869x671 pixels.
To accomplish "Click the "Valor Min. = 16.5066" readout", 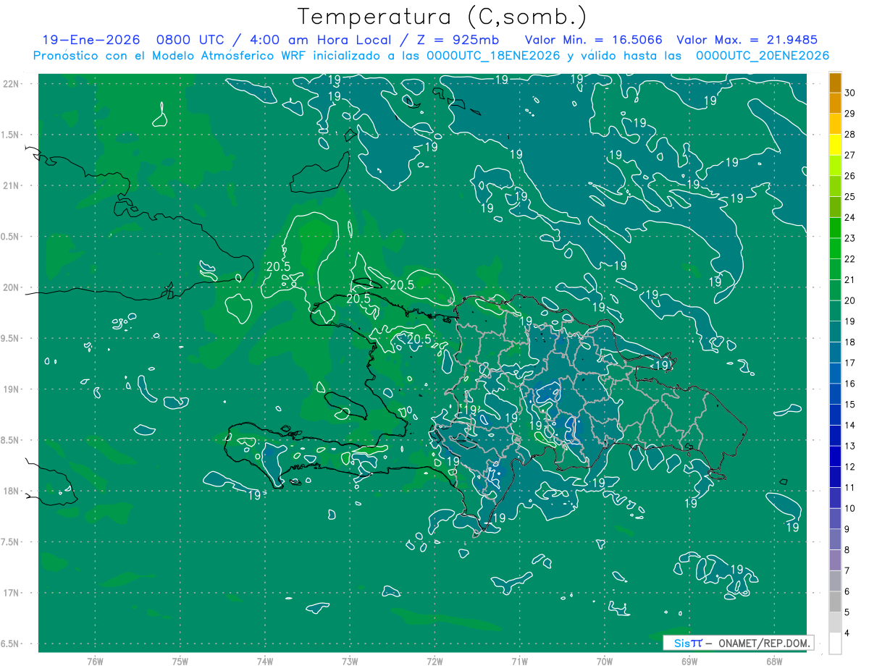I will 593,40.
